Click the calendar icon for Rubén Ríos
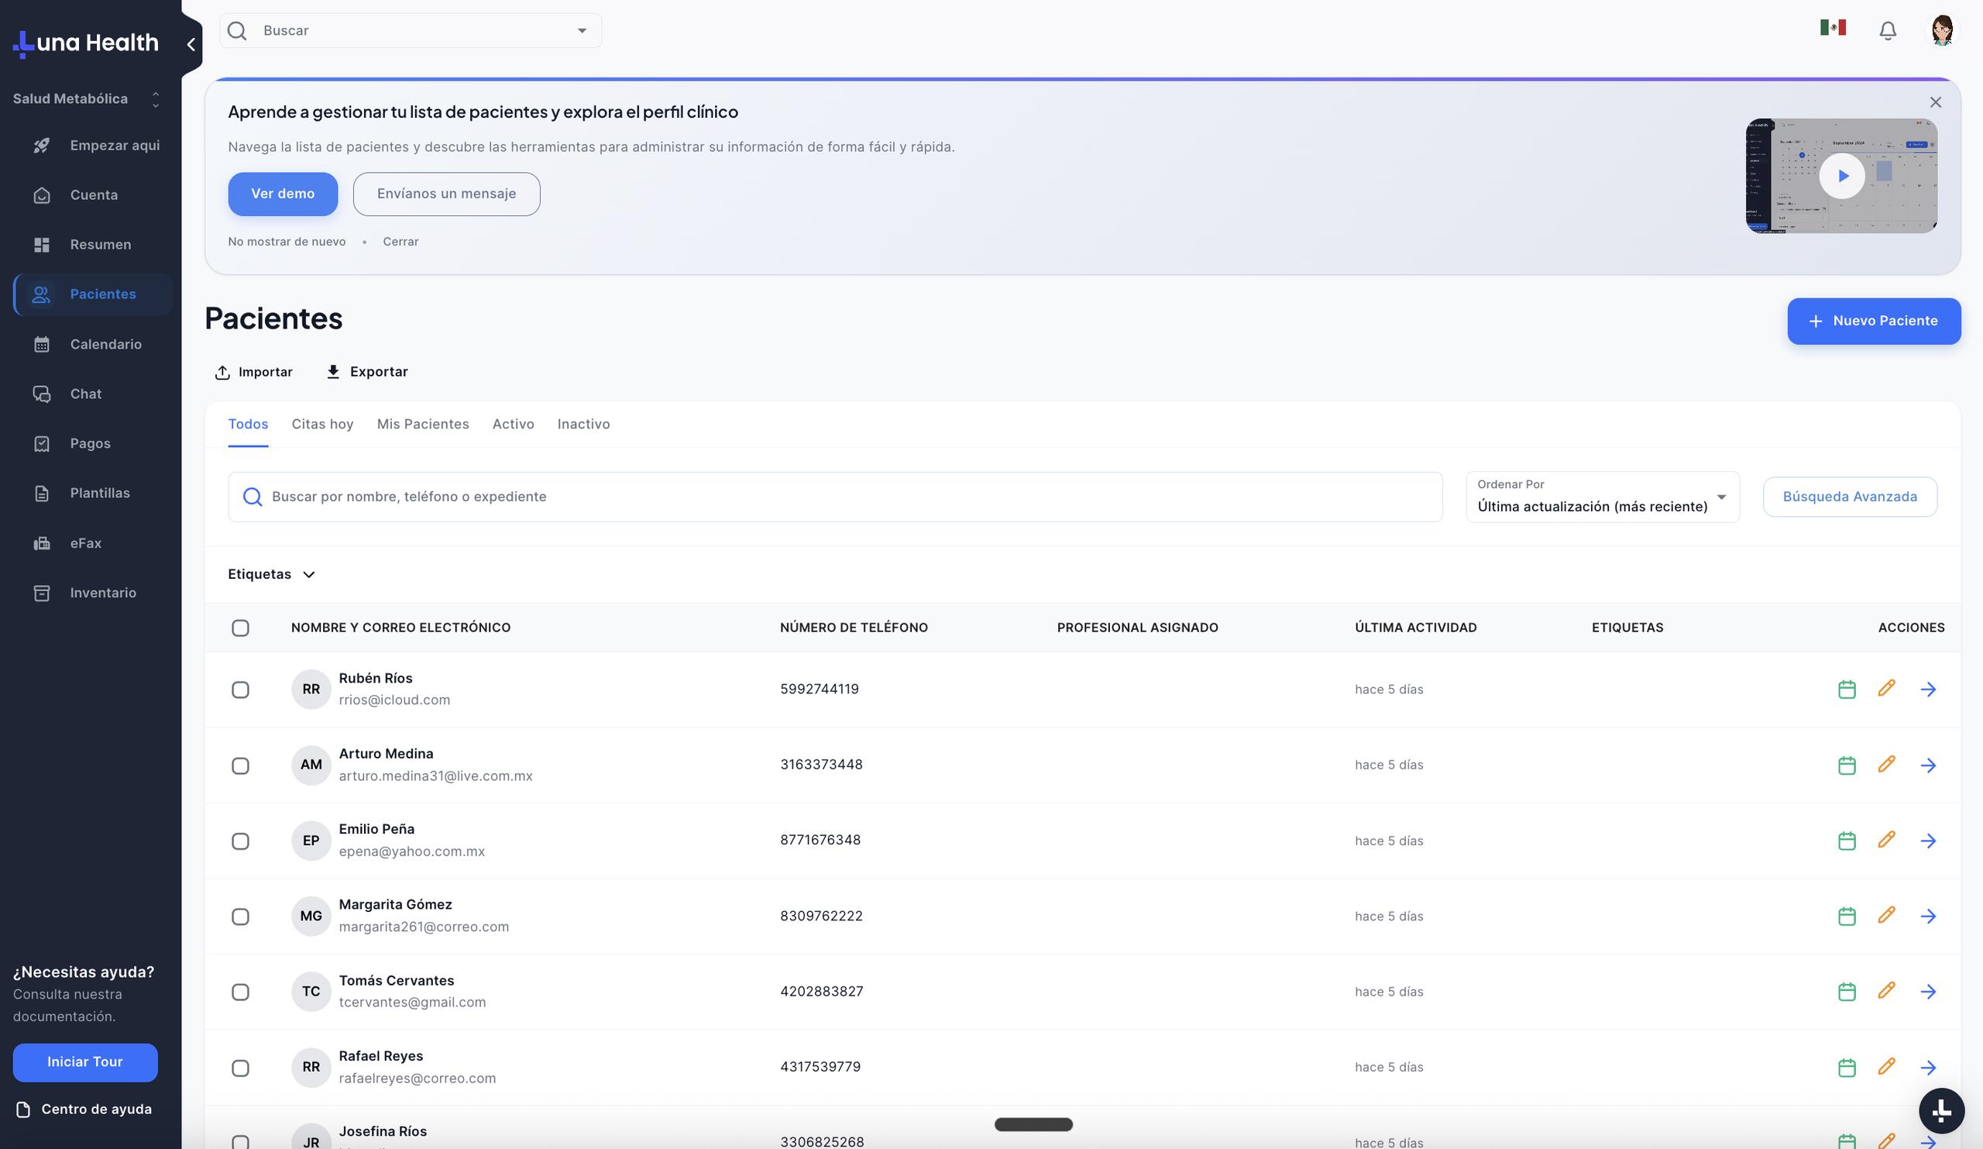This screenshot has width=1983, height=1149. [1846, 690]
